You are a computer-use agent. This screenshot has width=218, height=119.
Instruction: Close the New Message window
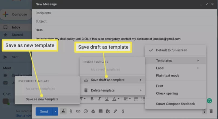pyautogui.click(x=212, y=4)
